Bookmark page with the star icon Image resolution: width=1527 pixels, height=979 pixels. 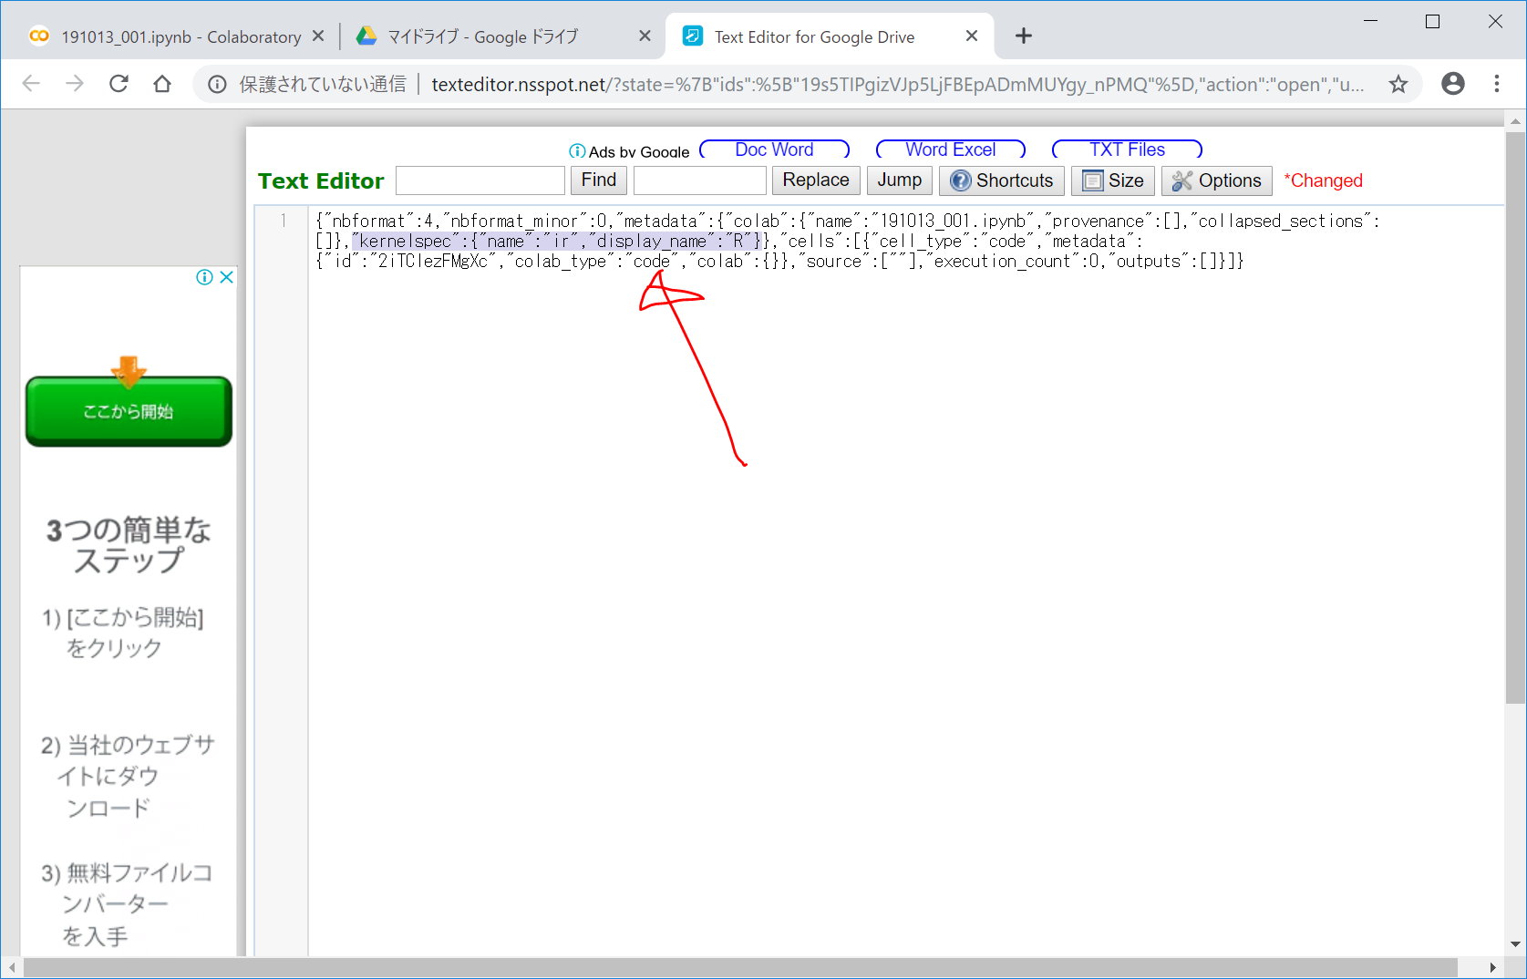tap(1398, 84)
